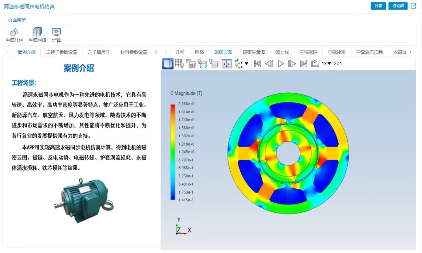Step to next animation frame

tap(292, 64)
